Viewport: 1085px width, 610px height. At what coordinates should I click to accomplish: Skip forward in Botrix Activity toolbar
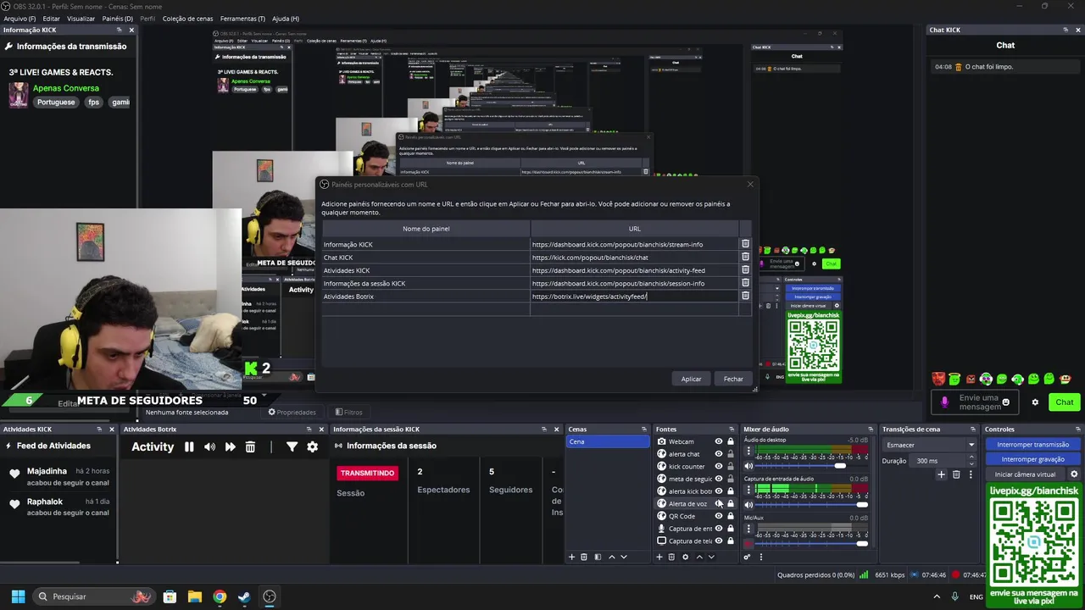[230, 446]
